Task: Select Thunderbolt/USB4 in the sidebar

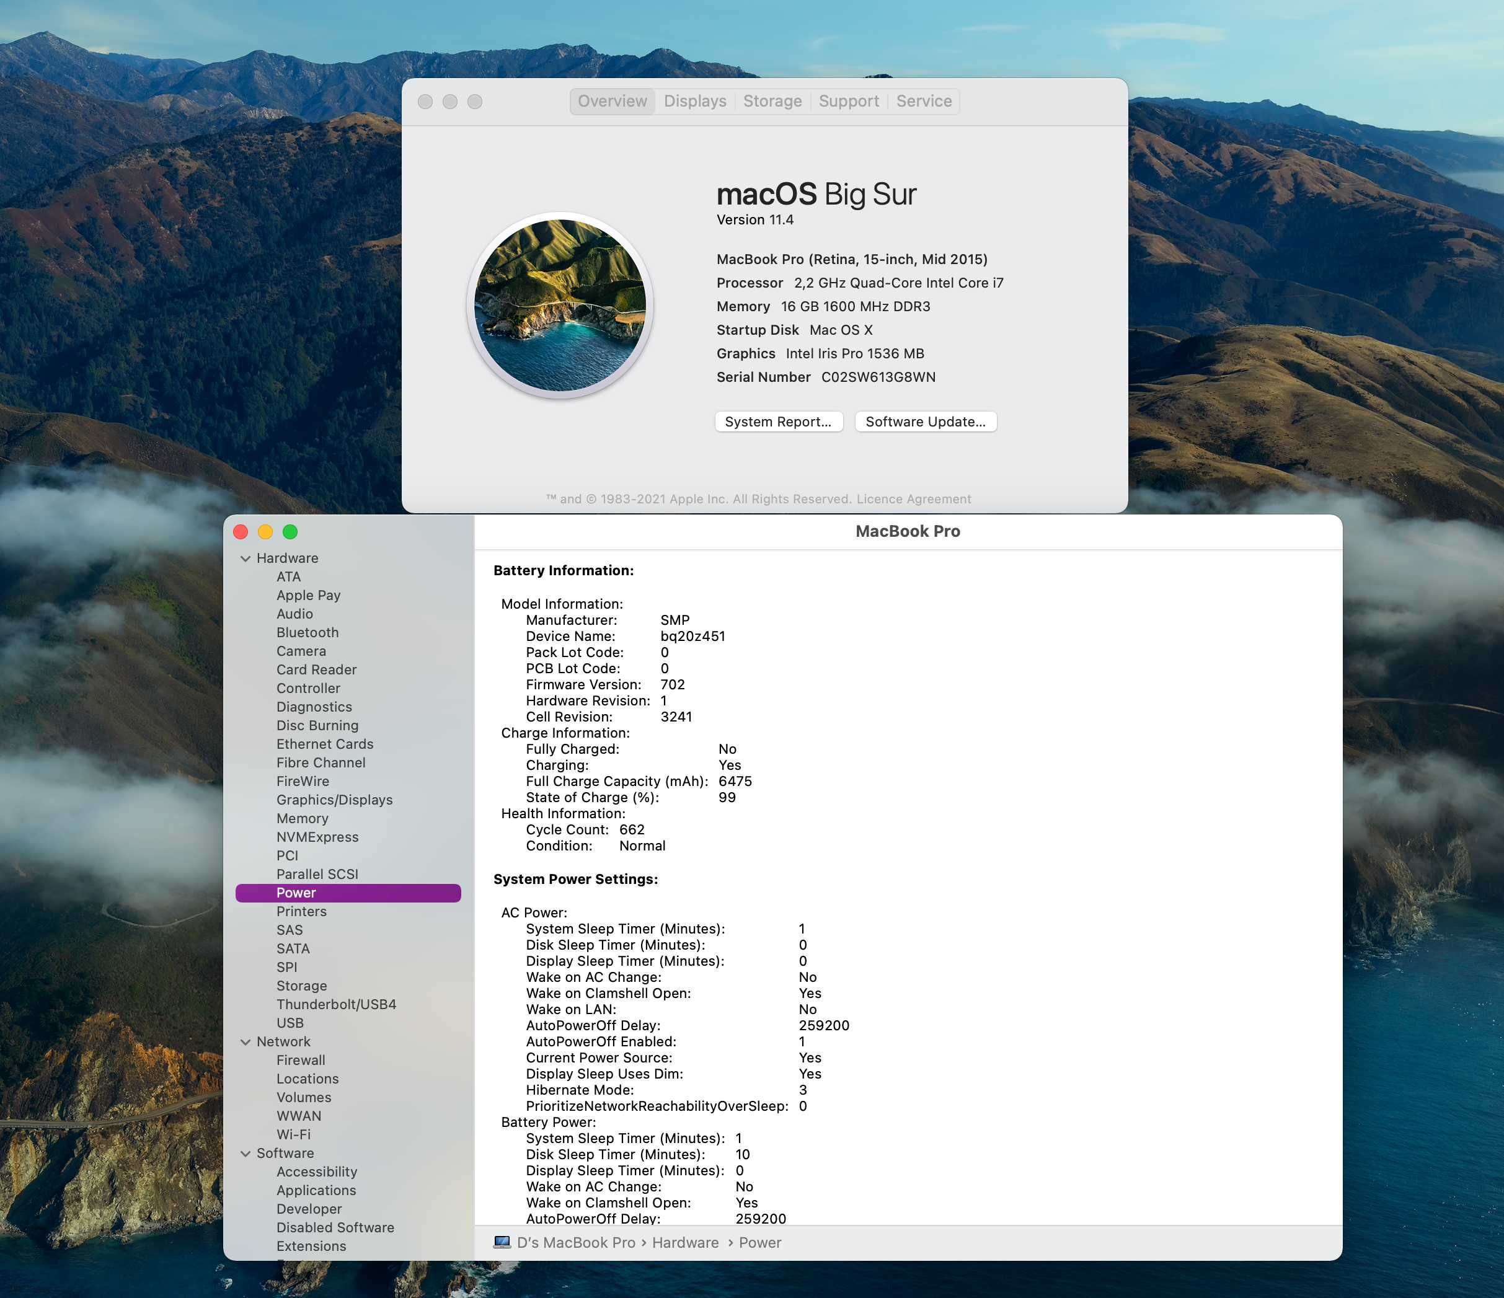Action: (x=336, y=1005)
